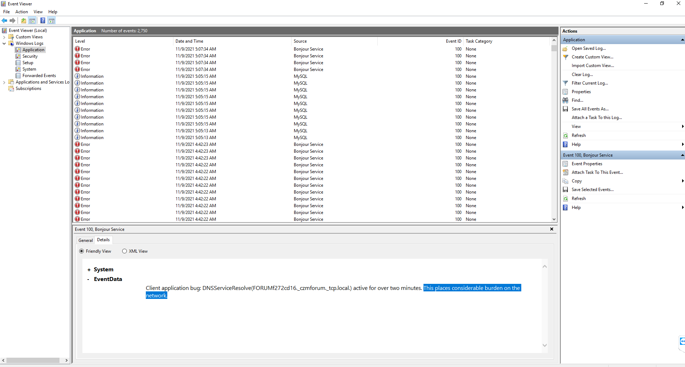Click Find in the Actions pane

[577, 100]
